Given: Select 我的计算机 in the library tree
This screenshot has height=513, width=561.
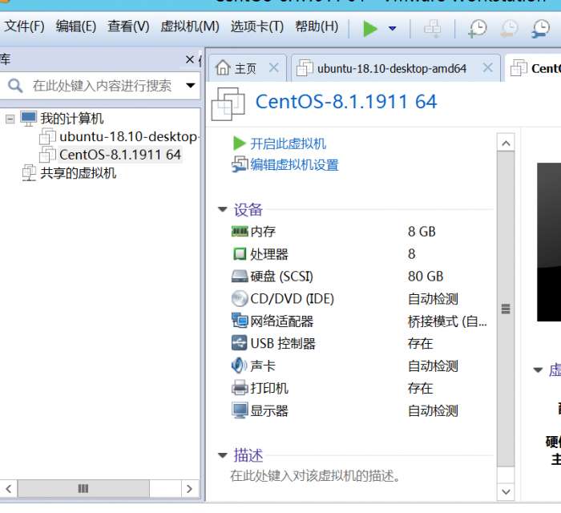Looking at the screenshot, I should [x=71, y=119].
